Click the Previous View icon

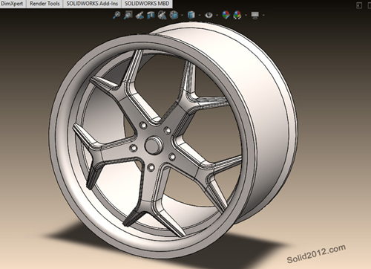point(139,16)
